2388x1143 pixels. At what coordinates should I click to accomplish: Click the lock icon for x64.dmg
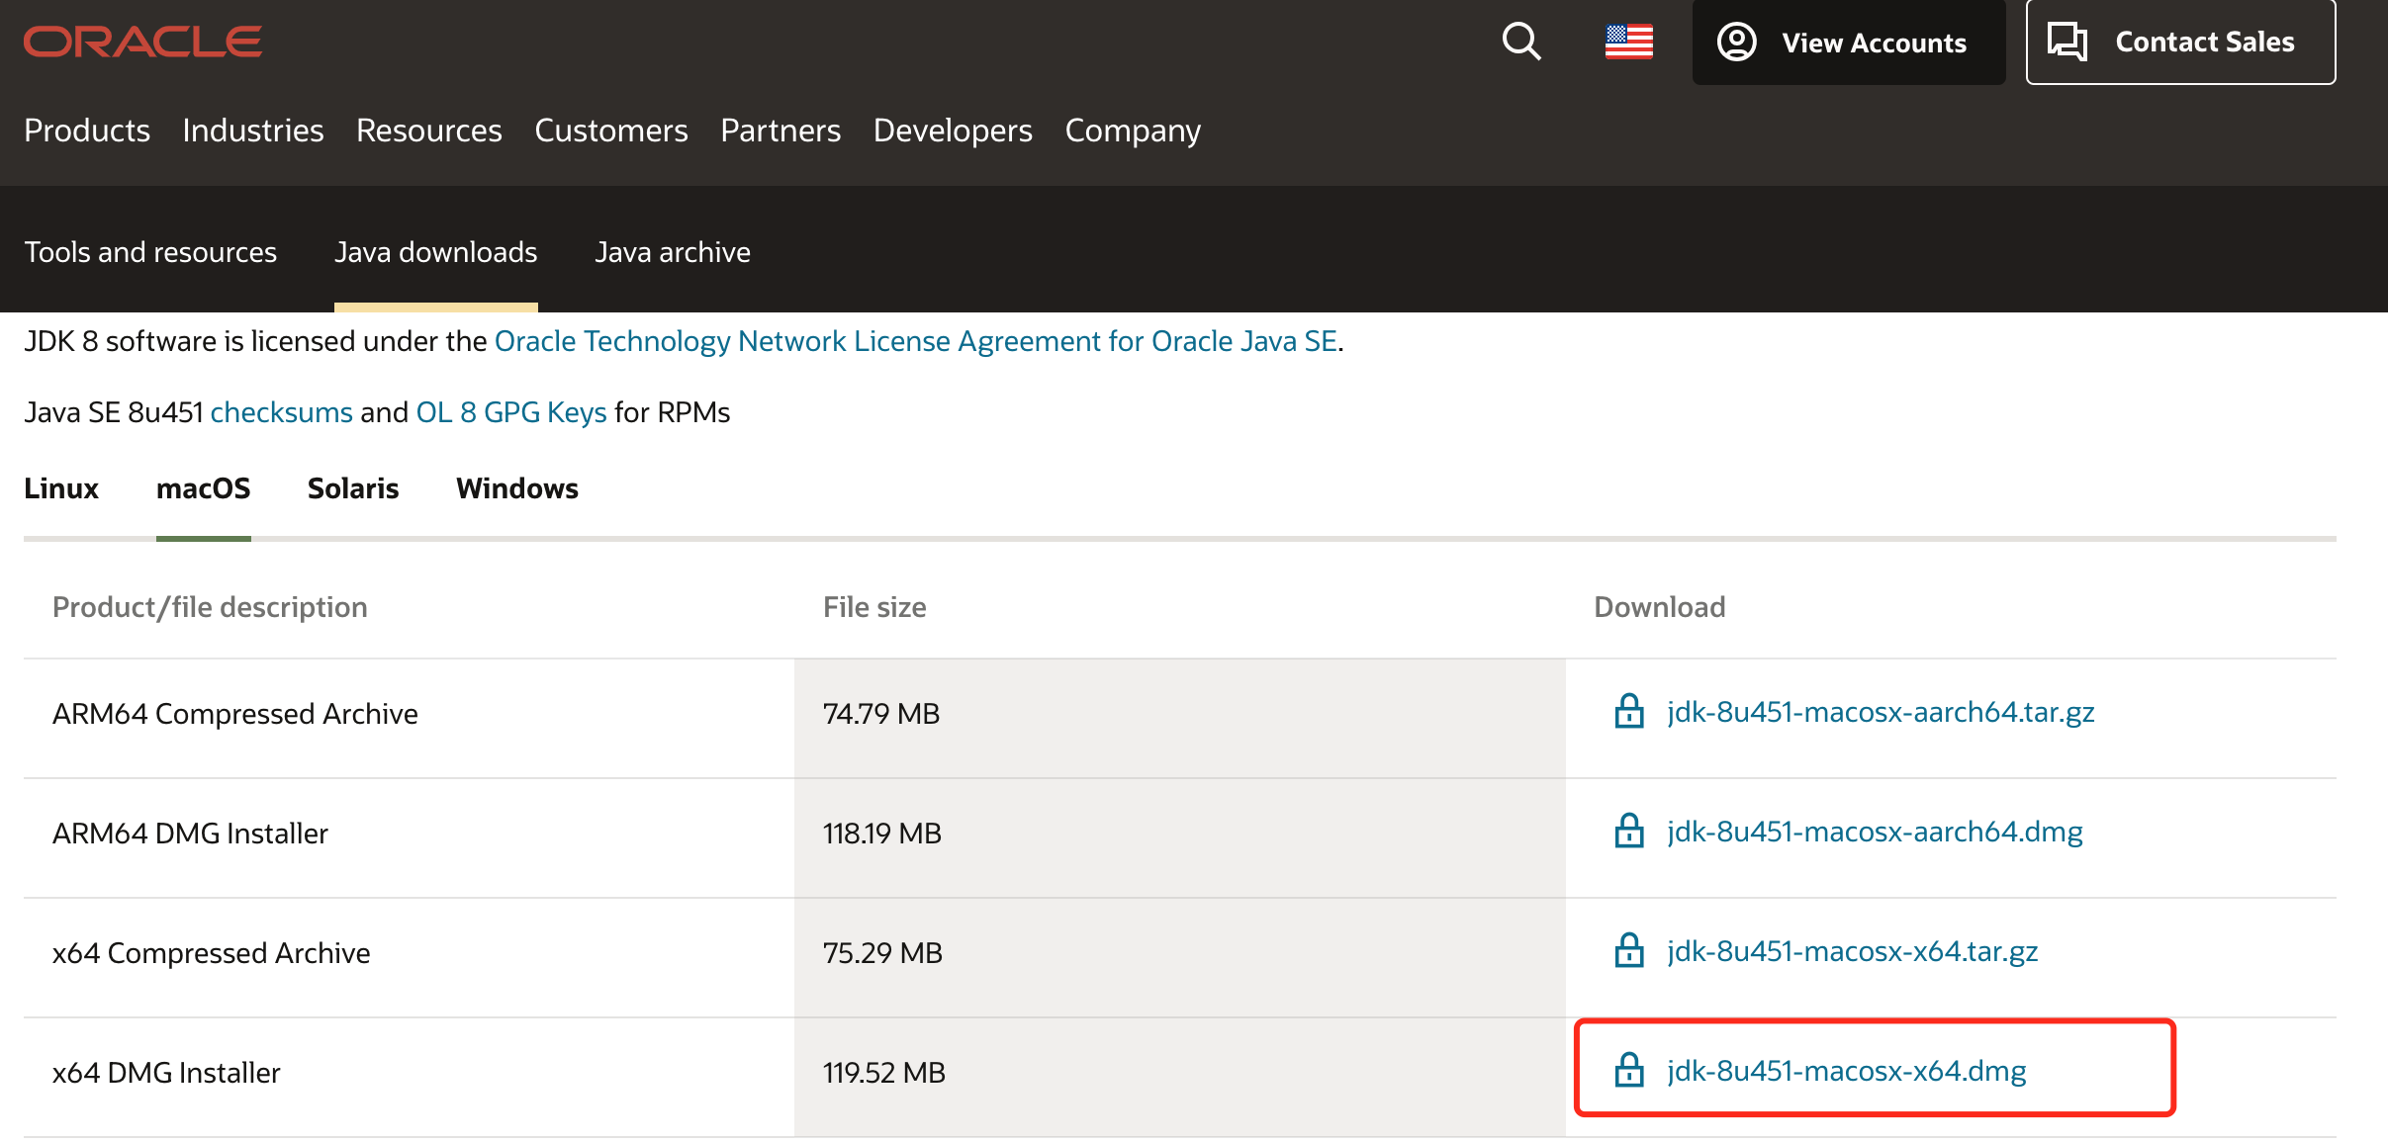pyautogui.click(x=1628, y=1071)
